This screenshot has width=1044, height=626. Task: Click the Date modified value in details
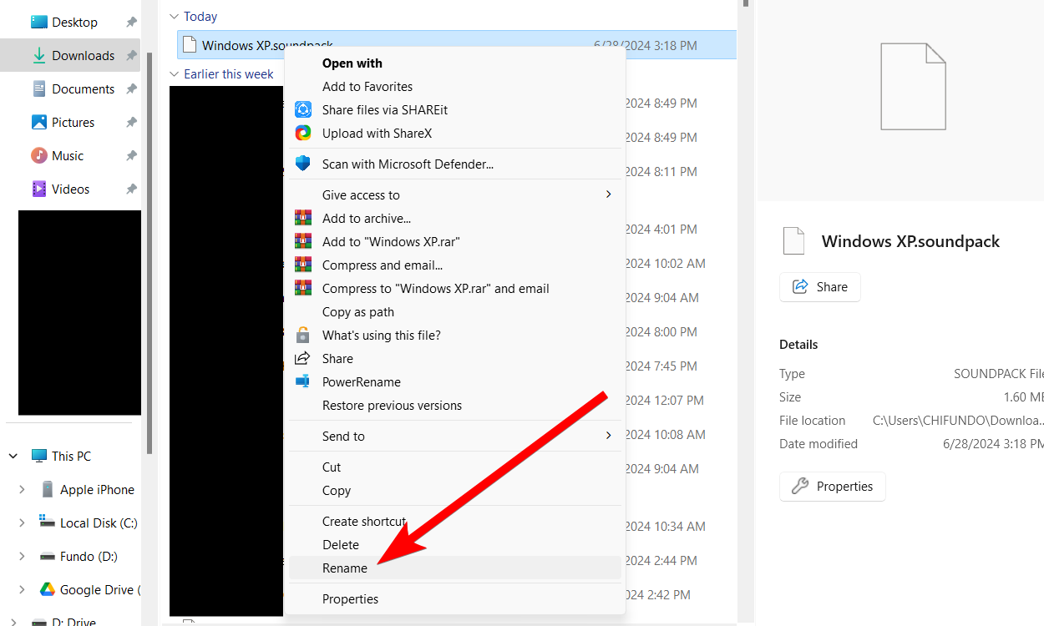coord(992,444)
